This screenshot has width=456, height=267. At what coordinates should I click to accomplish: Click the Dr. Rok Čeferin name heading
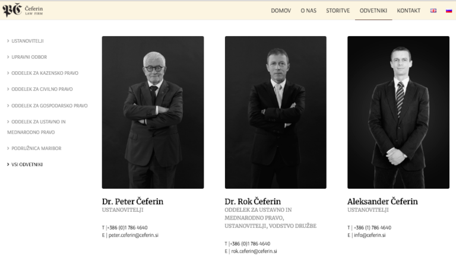click(253, 201)
